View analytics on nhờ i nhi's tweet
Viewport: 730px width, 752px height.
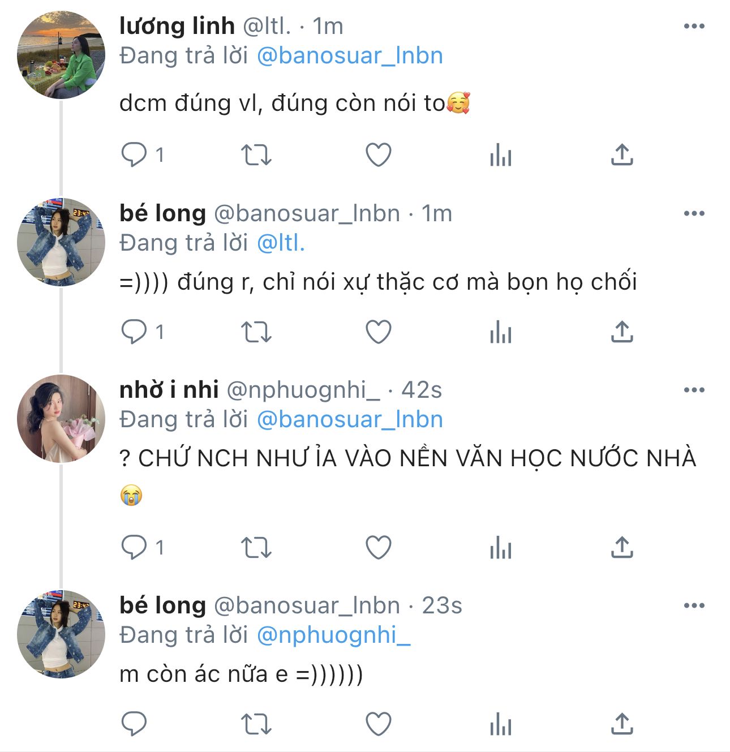pyautogui.click(x=501, y=548)
